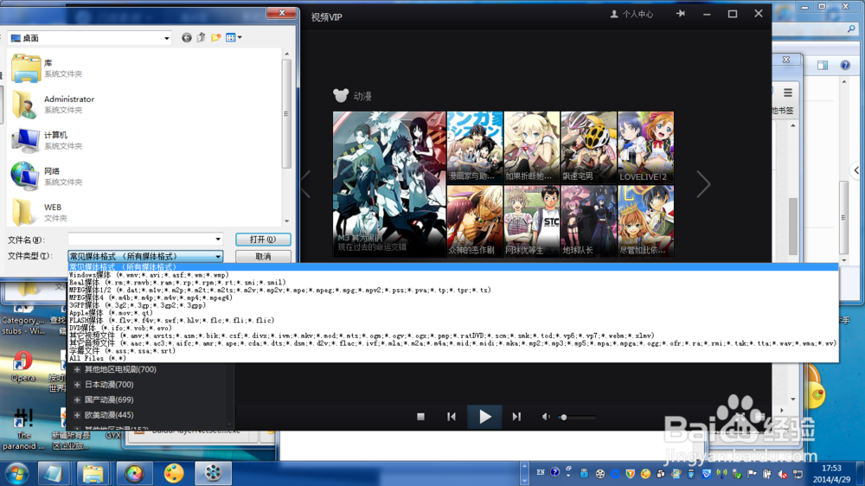Image resolution: width=865 pixels, height=486 pixels.
Task: Expand 欧美动漫(445) node
Action: (77, 415)
